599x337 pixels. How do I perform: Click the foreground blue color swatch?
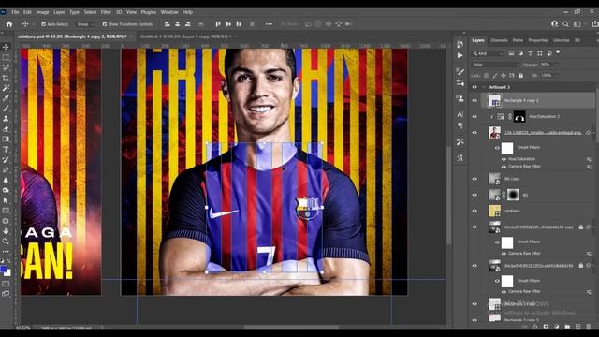click(4, 270)
